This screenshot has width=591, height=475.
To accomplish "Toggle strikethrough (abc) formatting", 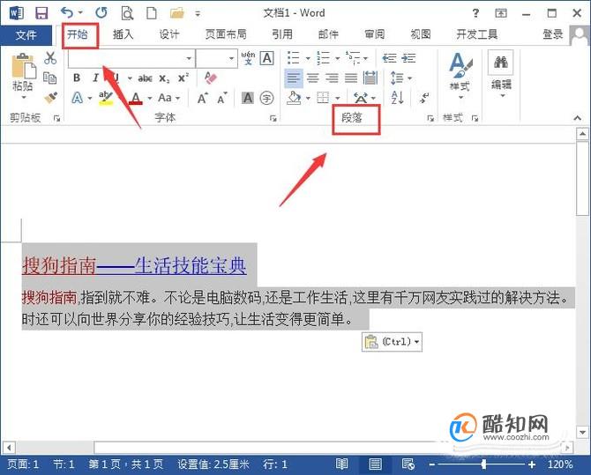I will click(146, 78).
